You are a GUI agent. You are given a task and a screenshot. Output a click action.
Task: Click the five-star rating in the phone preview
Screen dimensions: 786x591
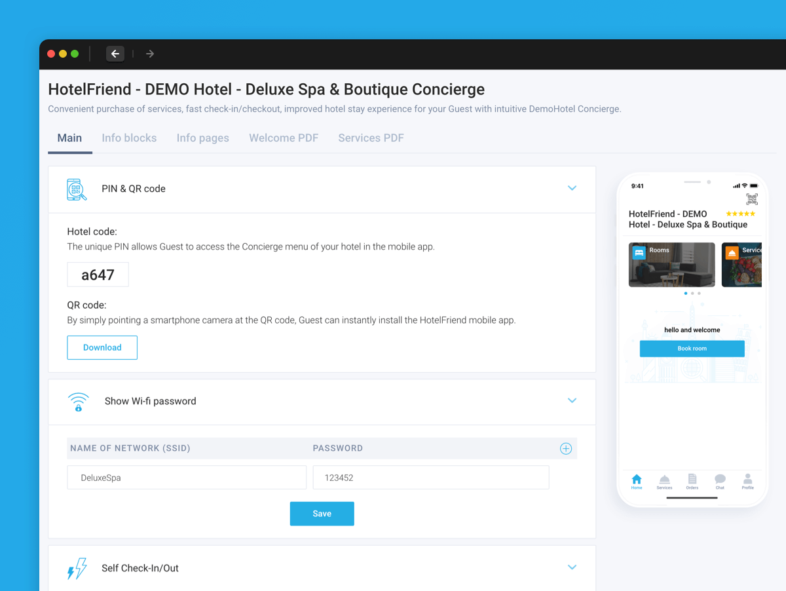click(x=741, y=214)
